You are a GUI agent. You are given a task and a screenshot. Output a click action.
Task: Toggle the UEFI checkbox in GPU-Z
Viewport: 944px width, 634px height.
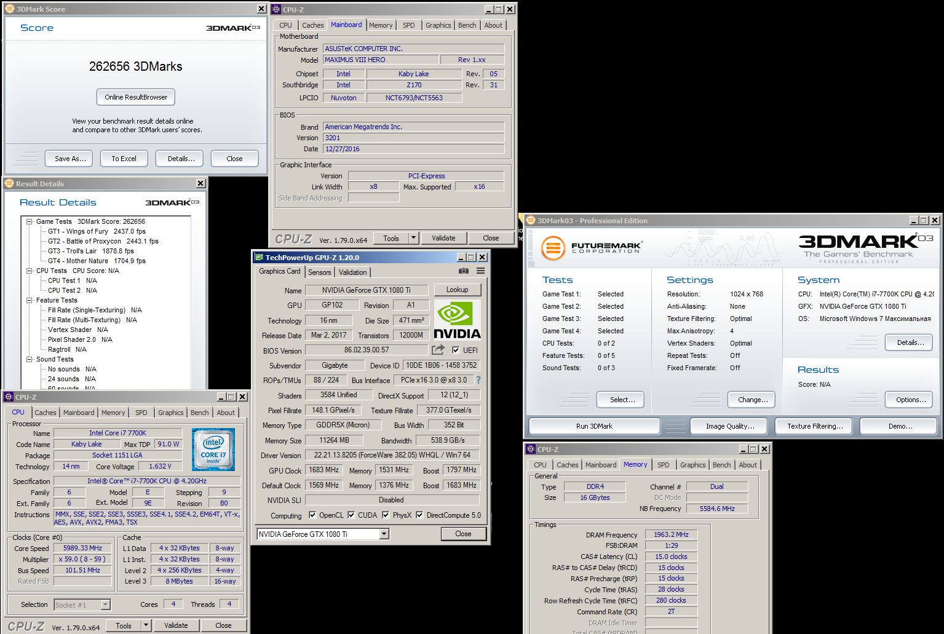pyautogui.click(x=456, y=350)
